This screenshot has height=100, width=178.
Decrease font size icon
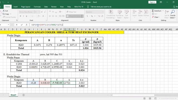point(45,12)
